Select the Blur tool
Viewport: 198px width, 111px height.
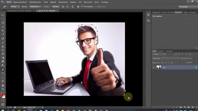click(x=3, y=62)
